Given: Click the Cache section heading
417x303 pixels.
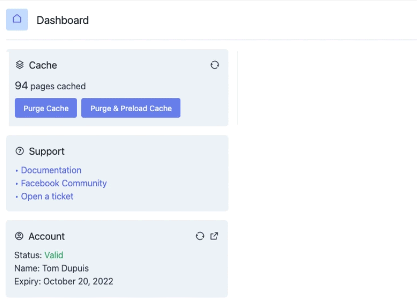Looking at the screenshot, I should pyautogui.click(x=43, y=65).
